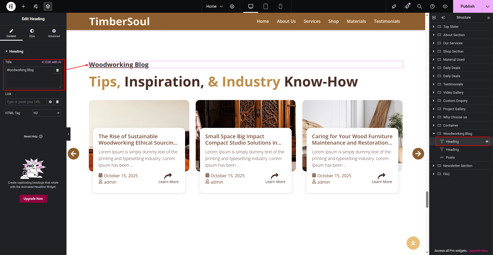Expand the Top Slider structure item
The image size is (493, 255).
point(434,27)
